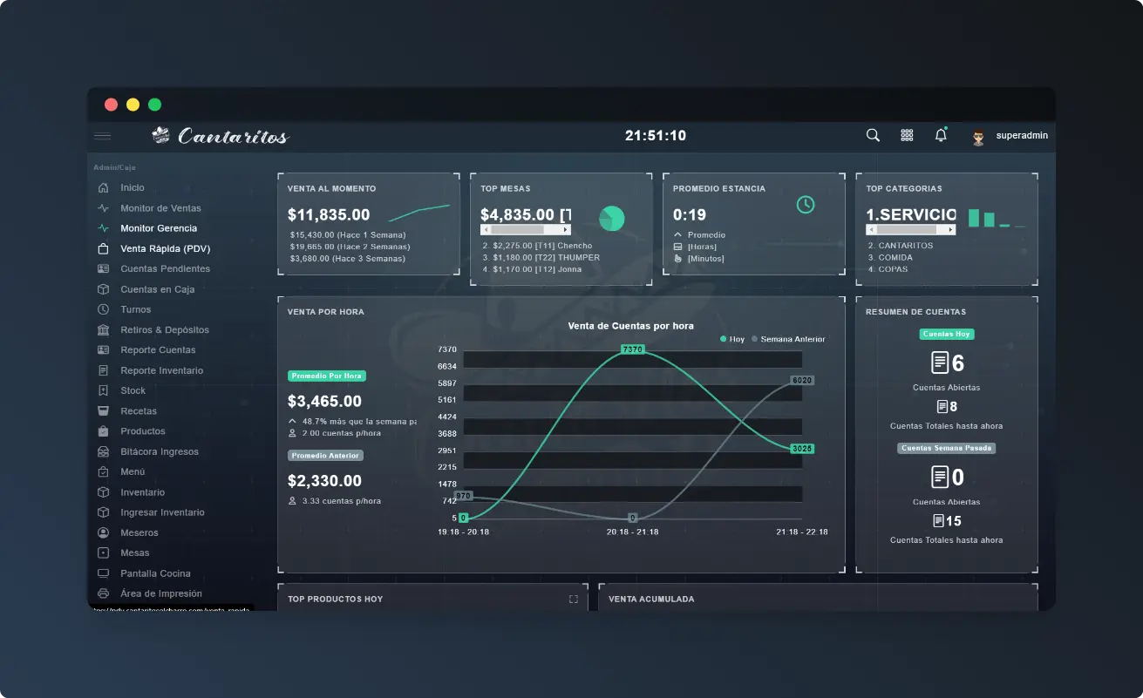1143x698 pixels.
Task: Click the clock icon in Promedio Estancia
Action: [806, 205]
